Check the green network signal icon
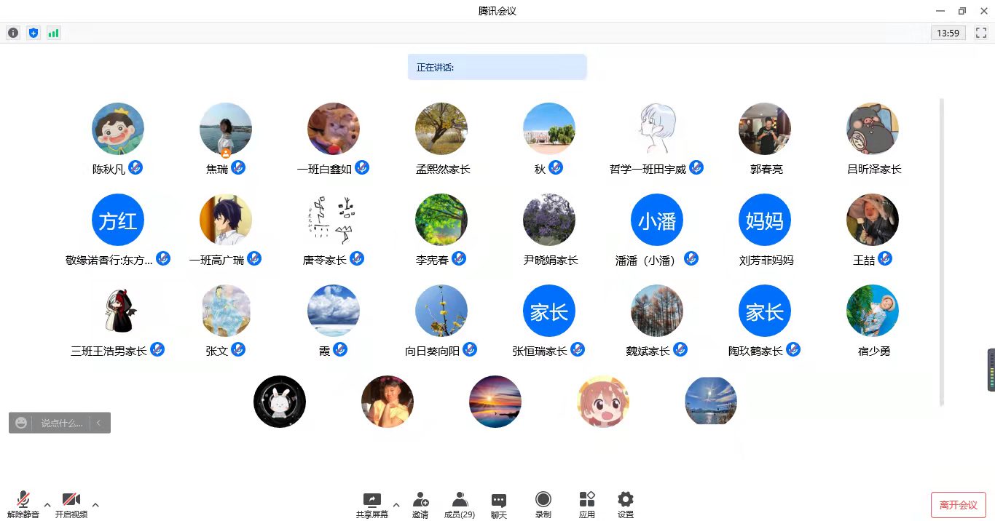Image resolution: width=995 pixels, height=521 pixels. point(53,33)
